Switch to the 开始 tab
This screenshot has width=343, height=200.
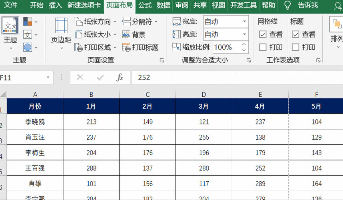point(36,5)
